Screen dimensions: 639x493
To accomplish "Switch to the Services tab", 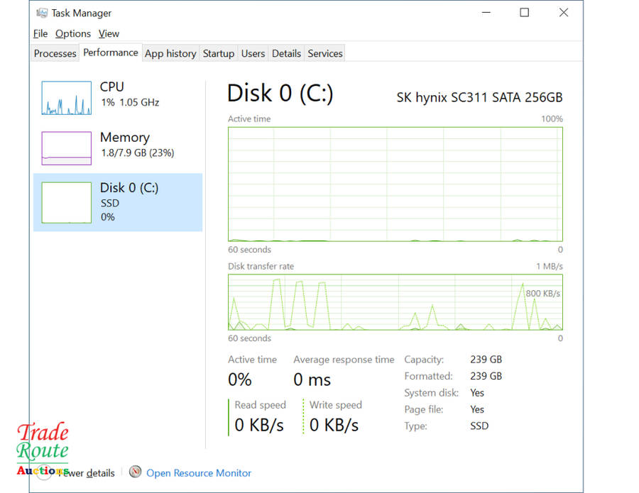I will (x=325, y=53).
